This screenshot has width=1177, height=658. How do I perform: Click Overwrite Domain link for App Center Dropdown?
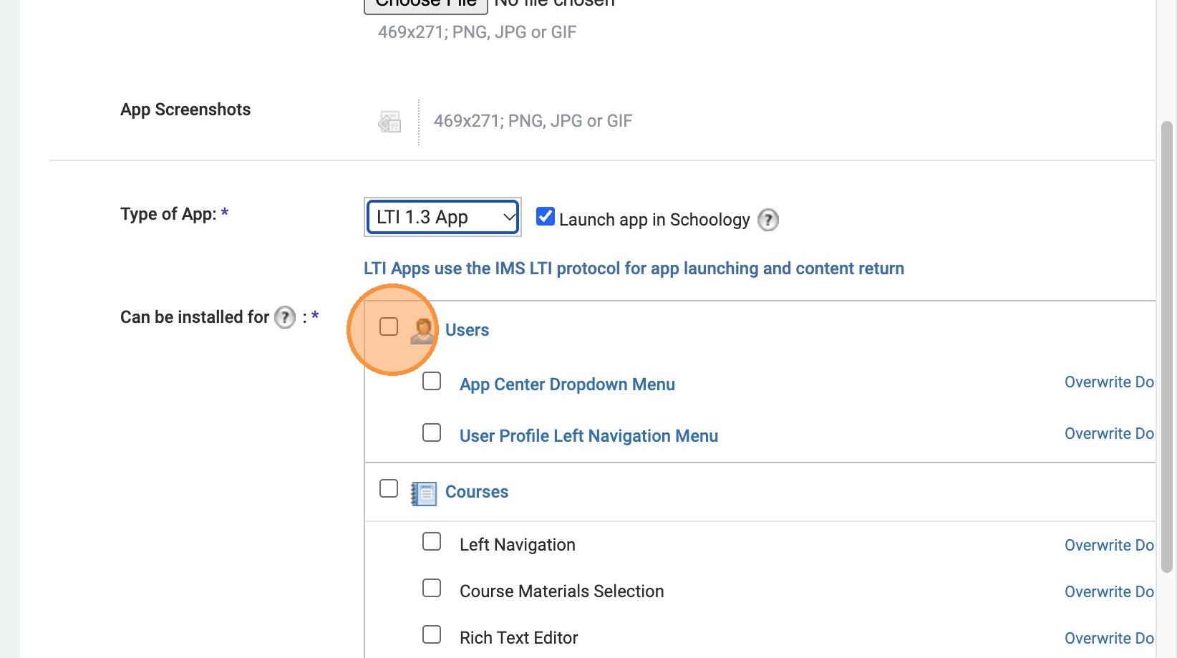(x=1108, y=382)
